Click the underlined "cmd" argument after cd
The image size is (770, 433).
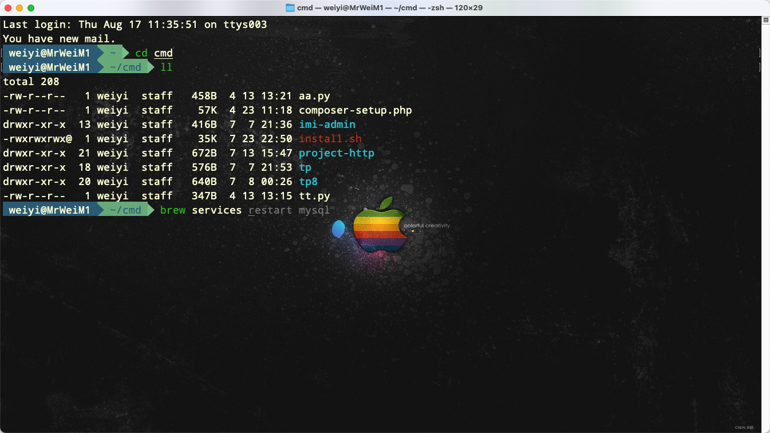tap(163, 53)
